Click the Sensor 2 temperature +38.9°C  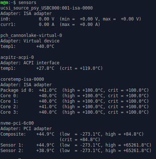pyautogui.click(x=45, y=151)
